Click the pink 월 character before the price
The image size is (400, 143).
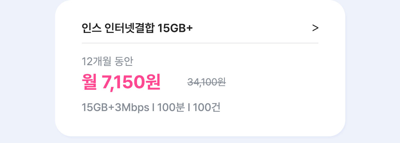(89, 82)
